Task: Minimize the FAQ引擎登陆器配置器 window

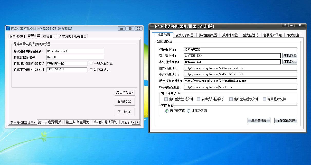Action: click(291, 25)
